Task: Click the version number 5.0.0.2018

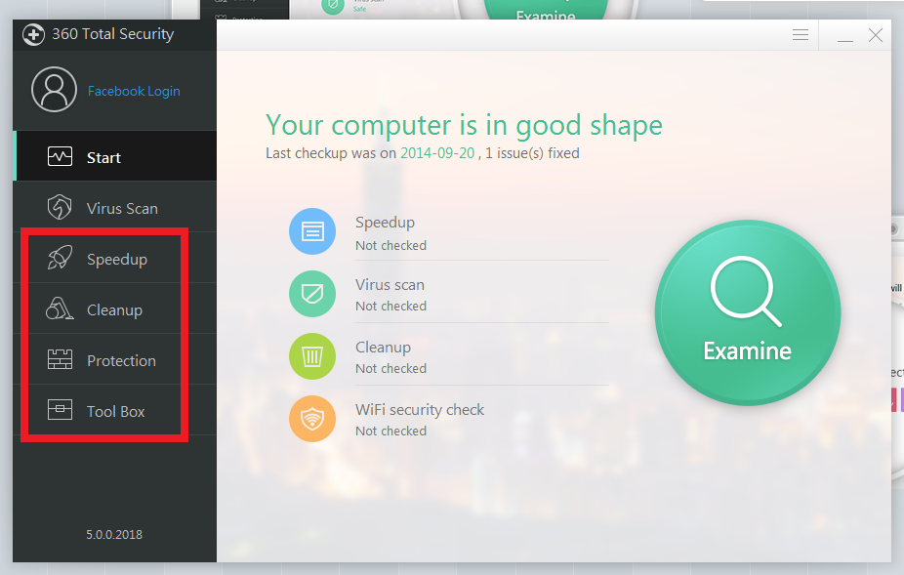Action: 114,535
